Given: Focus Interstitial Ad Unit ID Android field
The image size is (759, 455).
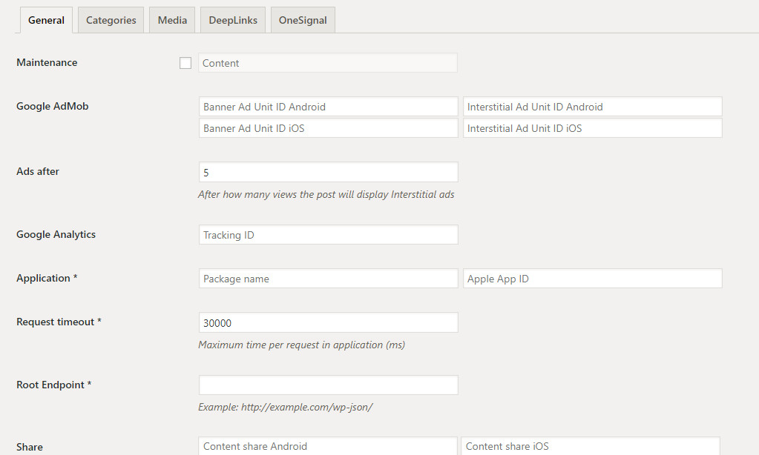Looking at the screenshot, I should (592, 107).
